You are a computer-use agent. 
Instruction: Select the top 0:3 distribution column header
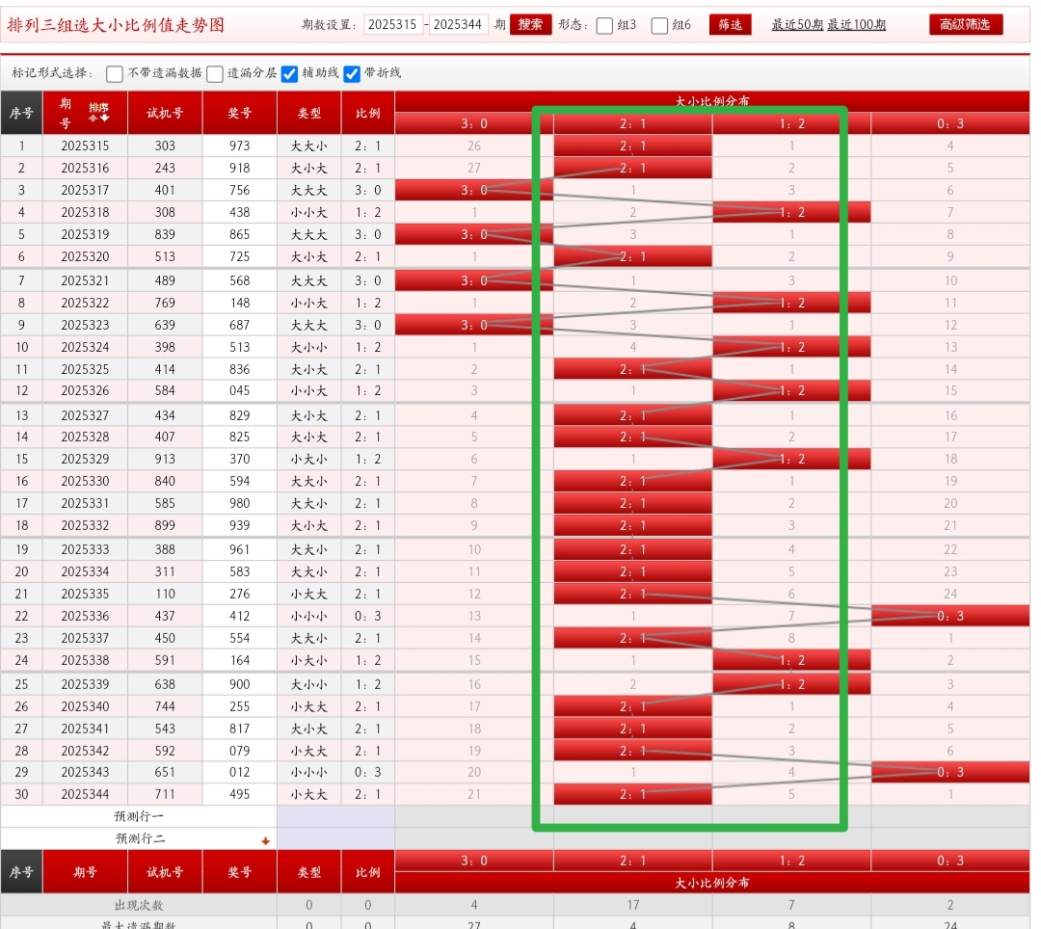[950, 123]
